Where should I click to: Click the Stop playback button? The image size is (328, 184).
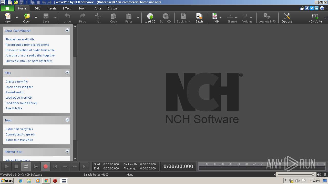(16, 166)
